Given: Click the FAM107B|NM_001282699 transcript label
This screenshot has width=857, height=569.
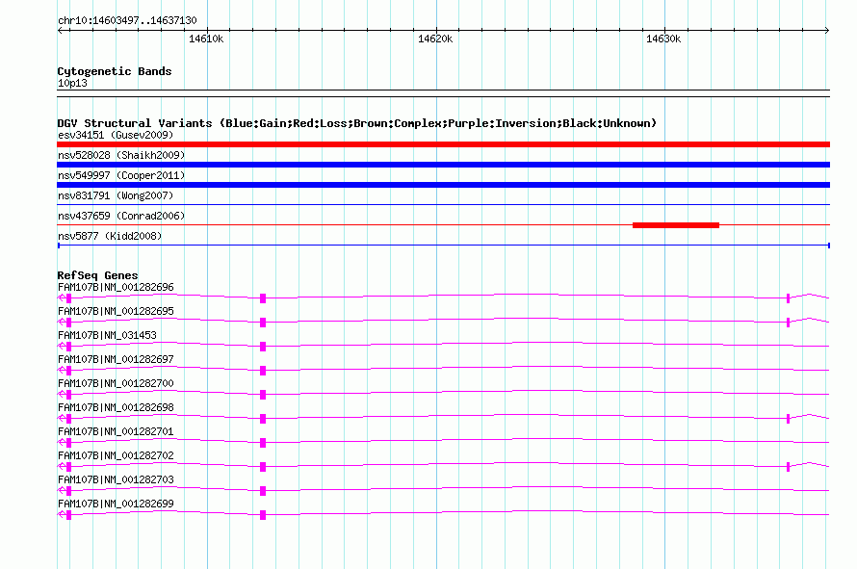Looking at the screenshot, I should pos(116,504).
